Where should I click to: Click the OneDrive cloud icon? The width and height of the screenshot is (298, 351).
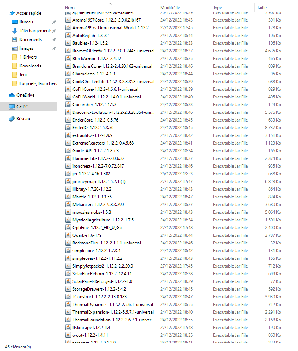coord(12,95)
